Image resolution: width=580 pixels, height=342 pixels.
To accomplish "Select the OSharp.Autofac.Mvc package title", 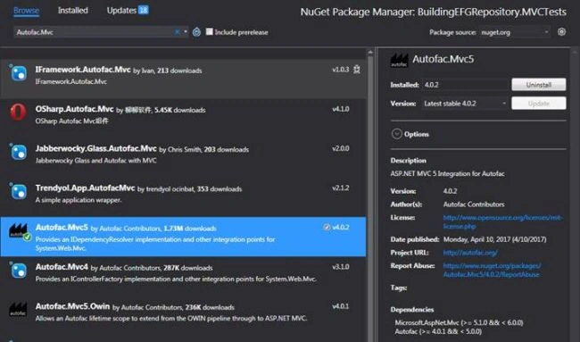I will (x=74, y=109).
